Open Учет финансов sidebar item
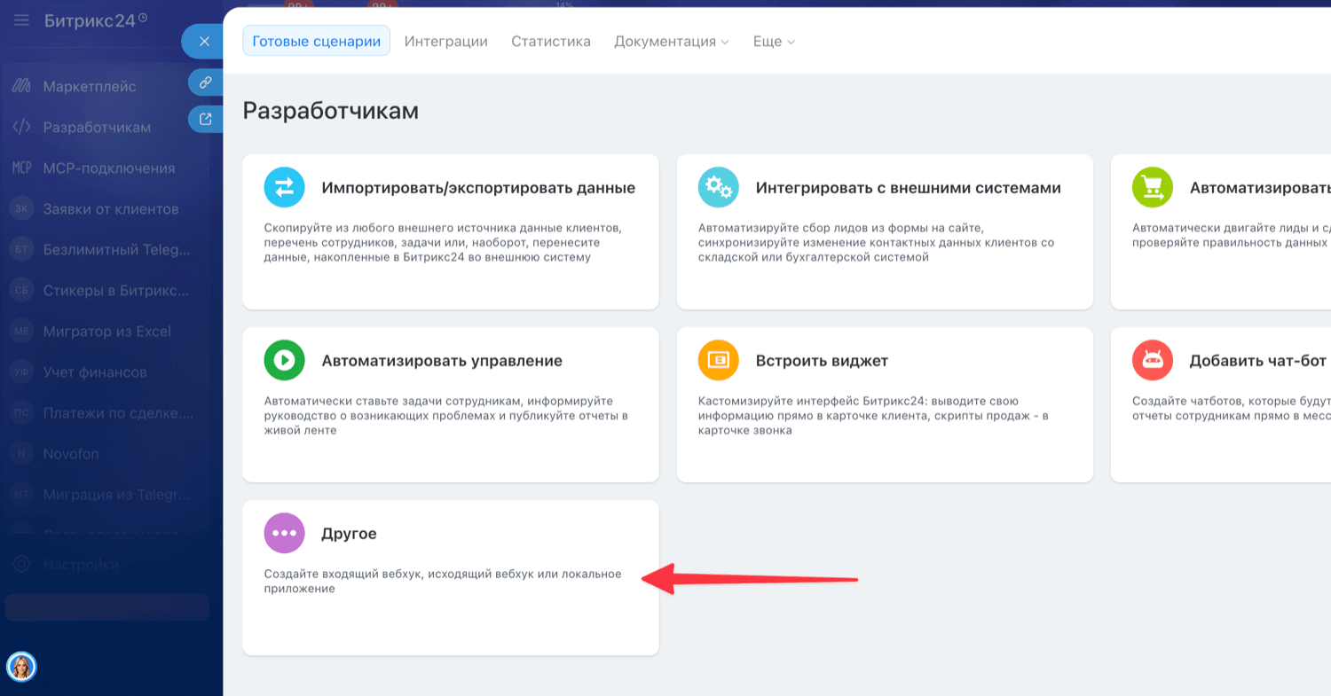This screenshot has height=696, width=1331. coord(95,371)
